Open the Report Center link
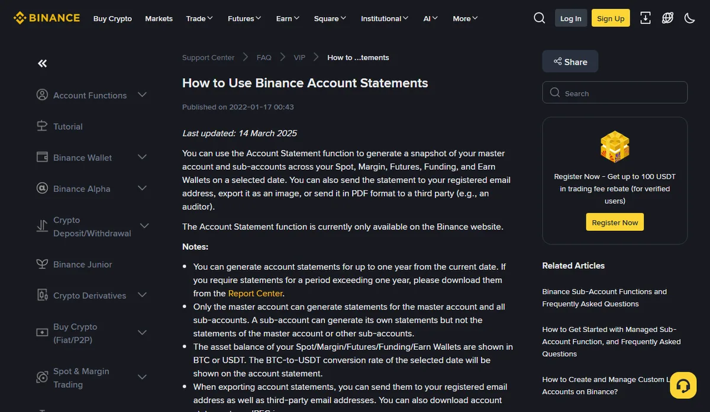710x412 pixels. tap(256, 293)
